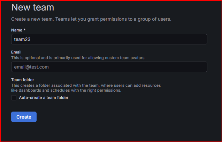Focus the Email input field
This screenshot has height=142, width=222.
pos(109,67)
